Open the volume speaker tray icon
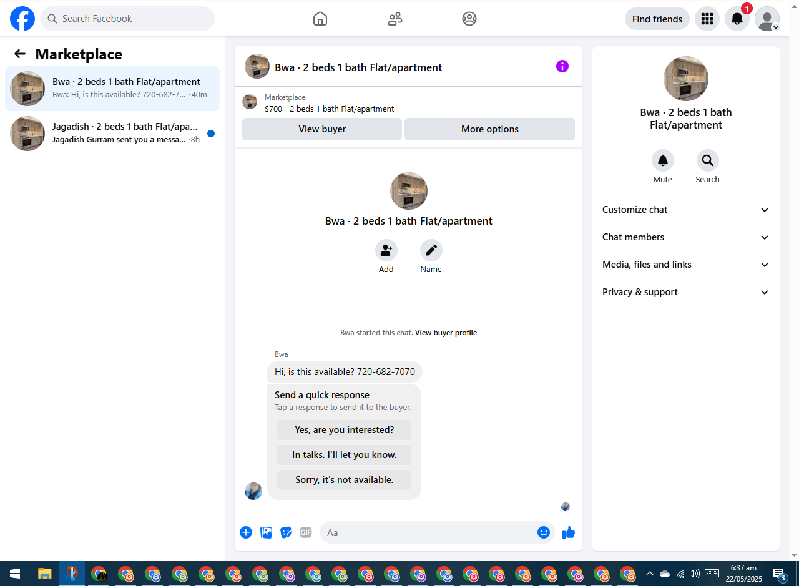Viewport: 799px width, 586px height. (695, 574)
